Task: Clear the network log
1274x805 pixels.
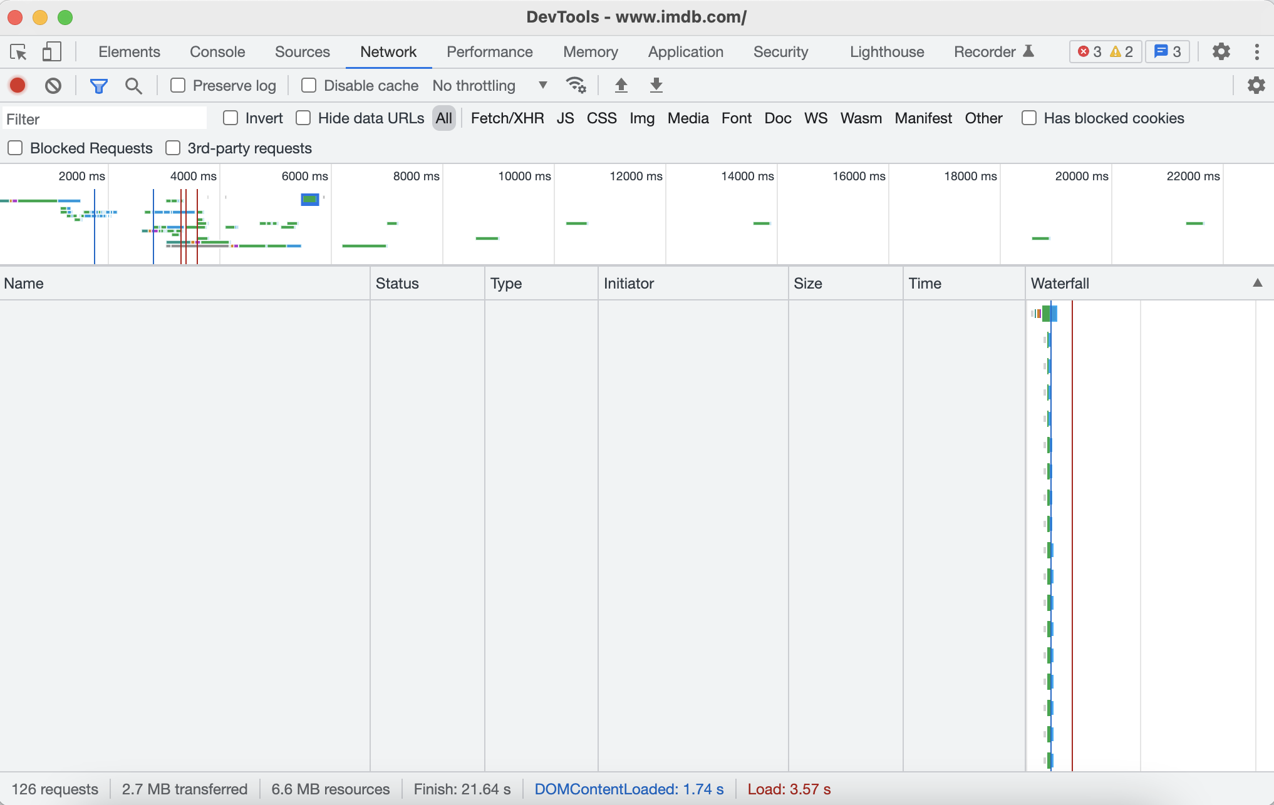Action: [x=53, y=86]
